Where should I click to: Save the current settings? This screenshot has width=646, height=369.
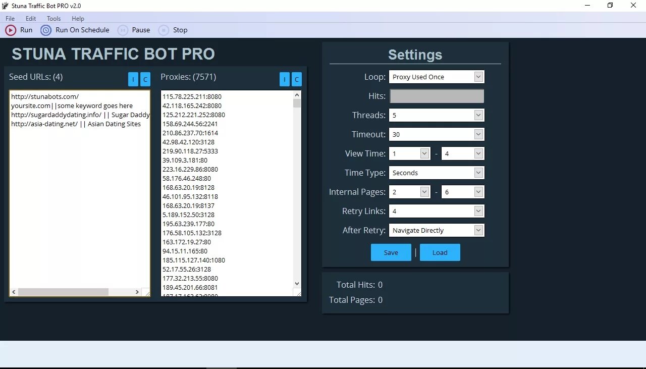[x=391, y=252]
